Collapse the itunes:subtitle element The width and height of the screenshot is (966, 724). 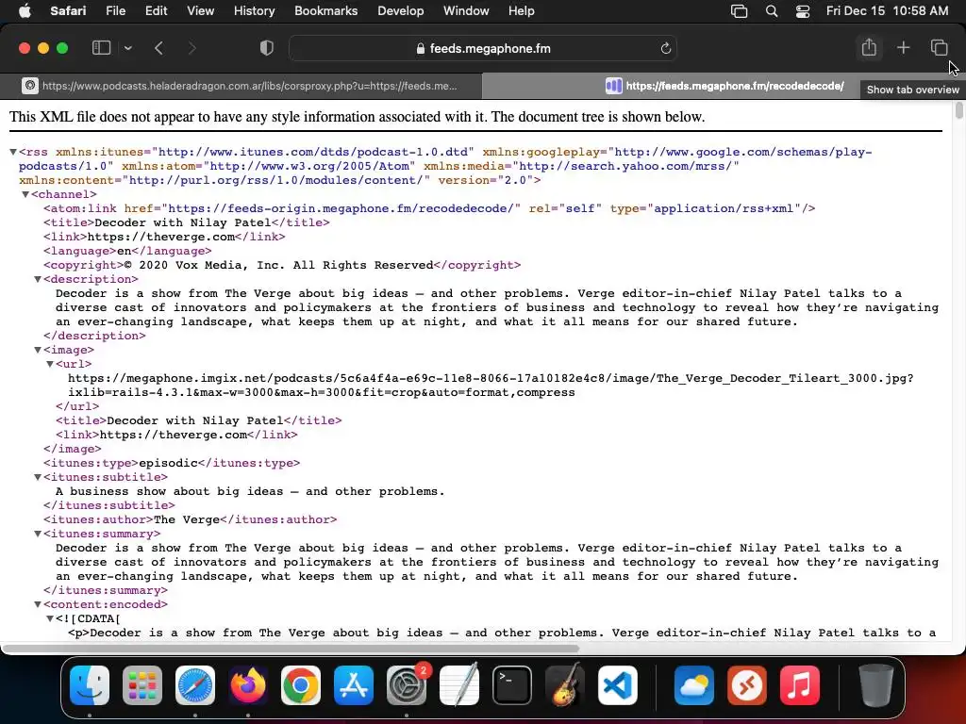(x=38, y=477)
